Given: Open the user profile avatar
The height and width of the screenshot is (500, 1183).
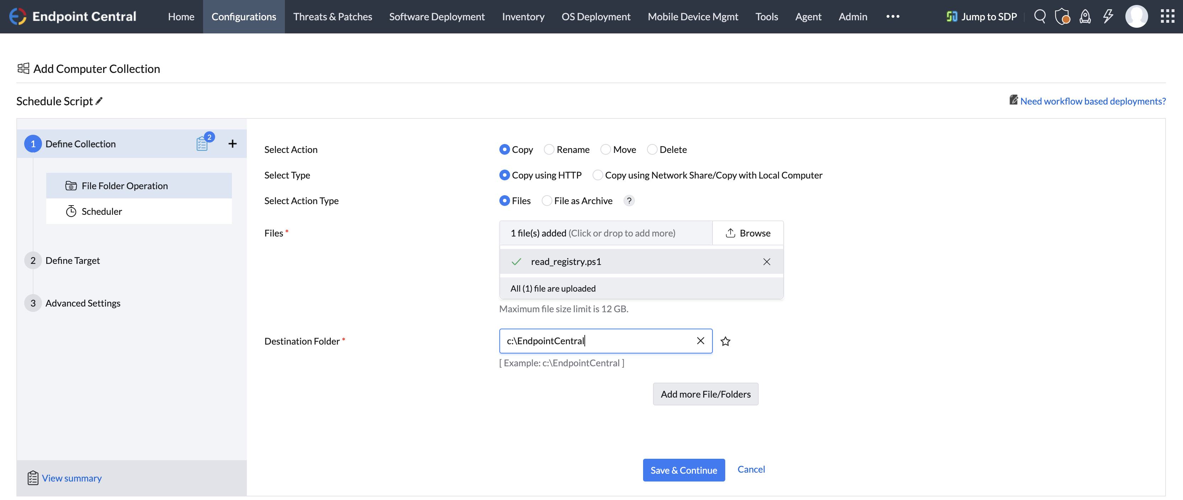Looking at the screenshot, I should 1136,16.
